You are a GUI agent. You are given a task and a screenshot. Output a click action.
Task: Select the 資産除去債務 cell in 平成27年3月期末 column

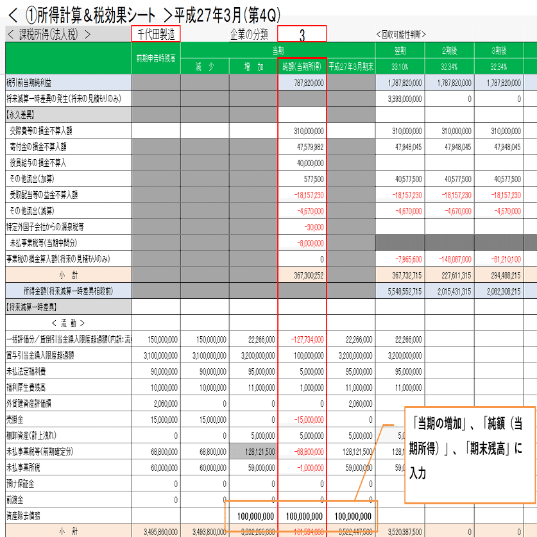pos(351,516)
